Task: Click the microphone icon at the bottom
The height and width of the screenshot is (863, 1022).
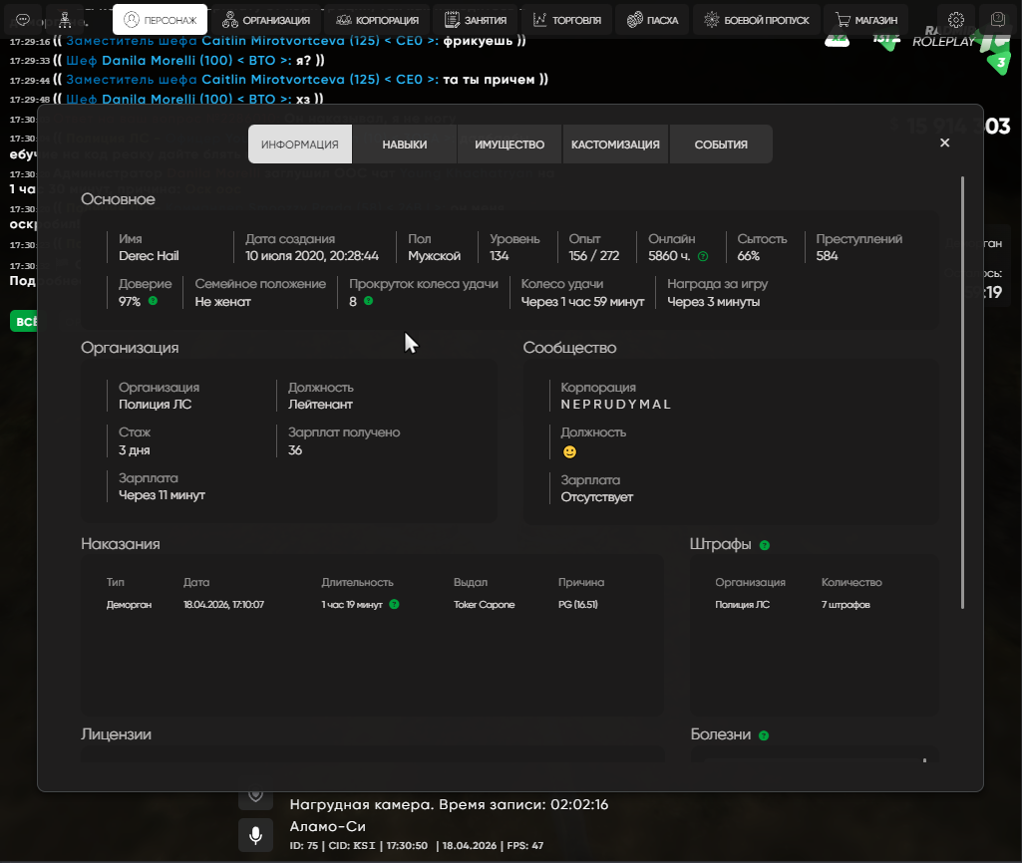Action: coord(255,834)
